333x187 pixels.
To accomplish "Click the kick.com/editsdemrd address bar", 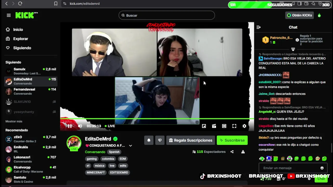I will [85, 4].
